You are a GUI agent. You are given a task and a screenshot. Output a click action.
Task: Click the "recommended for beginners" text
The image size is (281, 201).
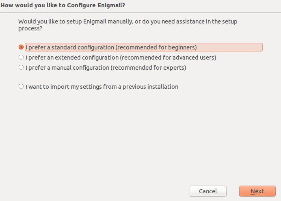coord(156,47)
